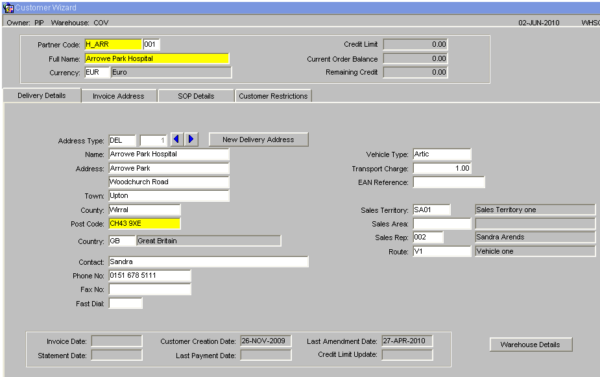Viewport: 600px width, 377px height.
Task: Go to the next delivery address arrow
Action: click(191, 140)
